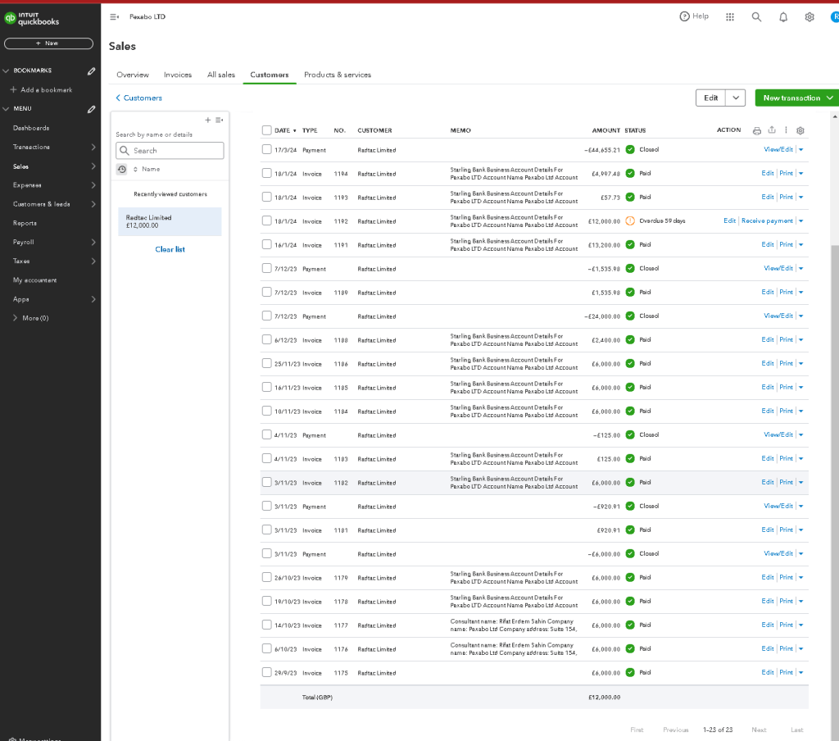The image size is (839, 741).
Task: Tick the checkbox for invoice 1191
Action: click(266, 244)
